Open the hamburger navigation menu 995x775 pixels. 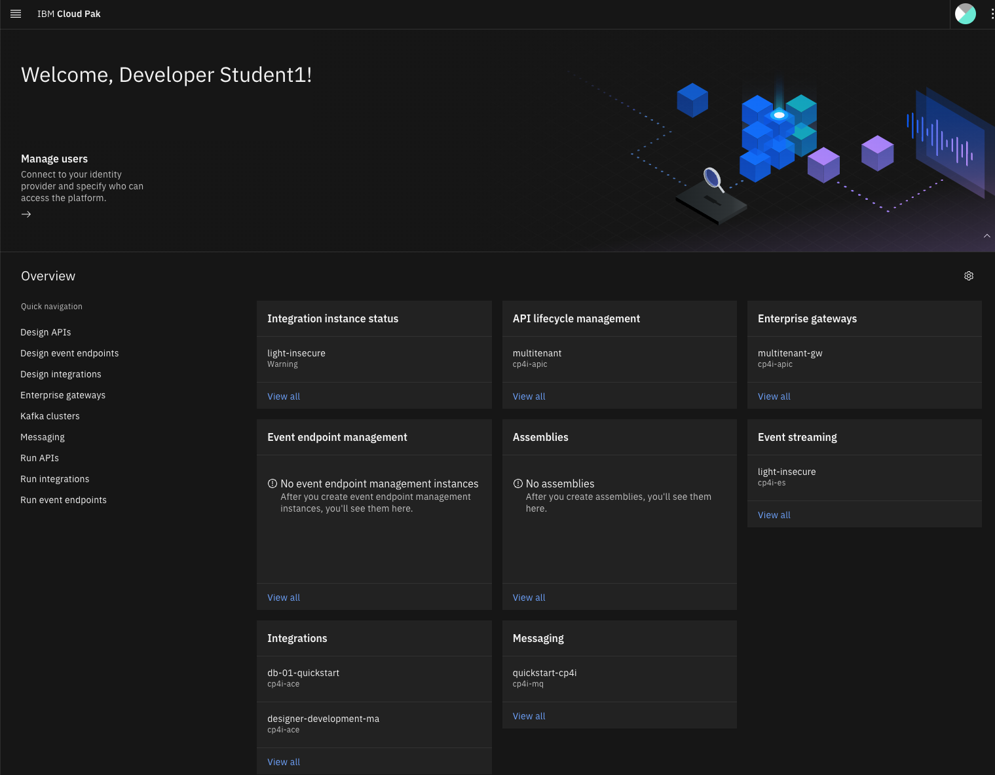tap(16, 14)
